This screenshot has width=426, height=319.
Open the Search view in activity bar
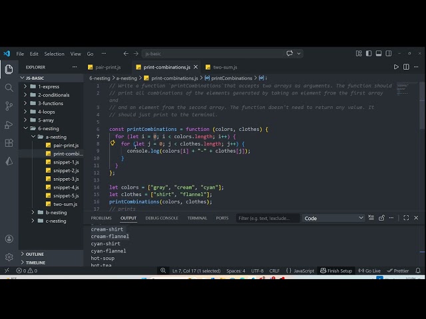click(x=9, y=88)
